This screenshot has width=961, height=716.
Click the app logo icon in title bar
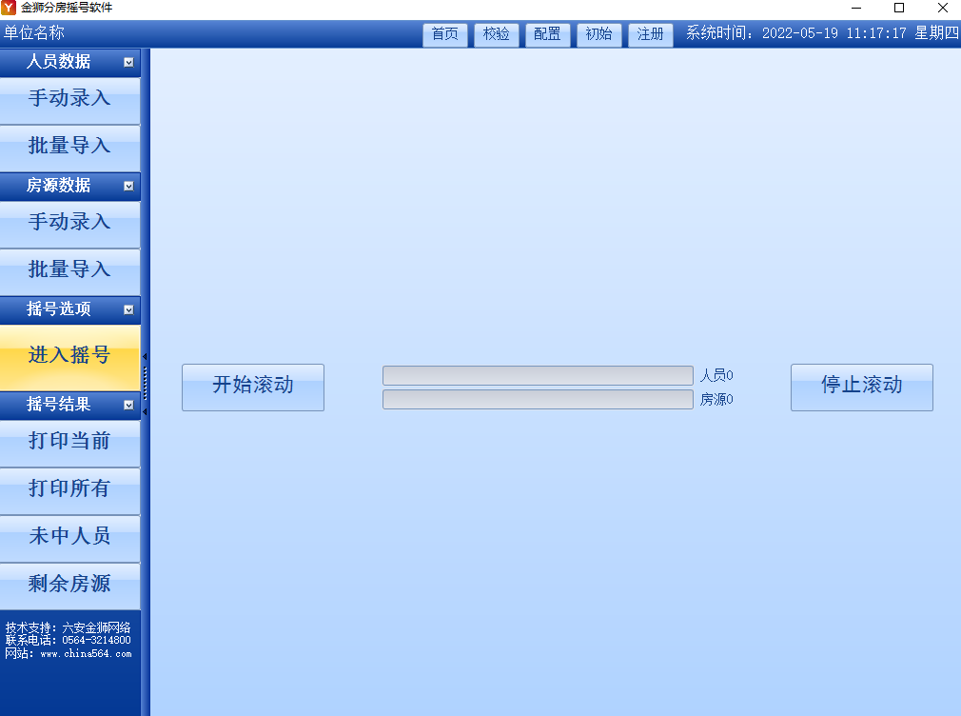9,8
